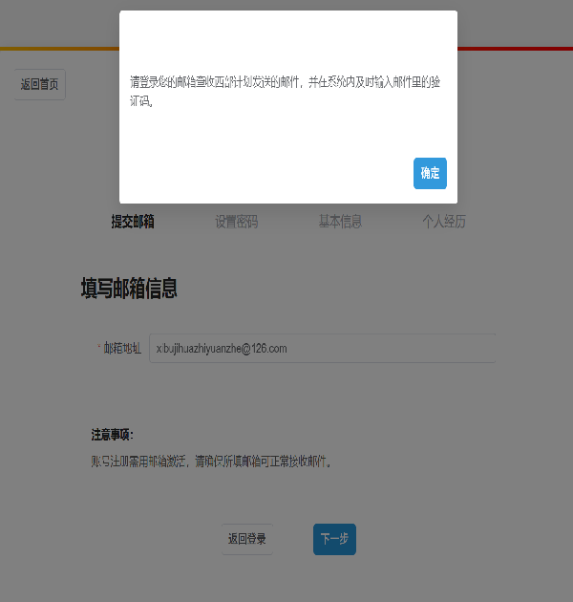Click the 填写邮箱信息 heading
Viewport: 573px width, 602px height.
pos(129,289)
